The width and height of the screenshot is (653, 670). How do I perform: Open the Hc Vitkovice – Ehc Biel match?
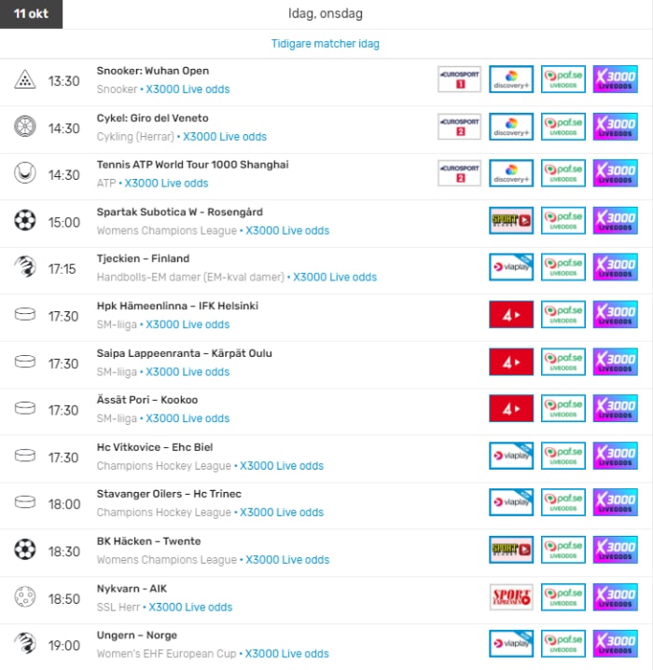pos(155,447)
